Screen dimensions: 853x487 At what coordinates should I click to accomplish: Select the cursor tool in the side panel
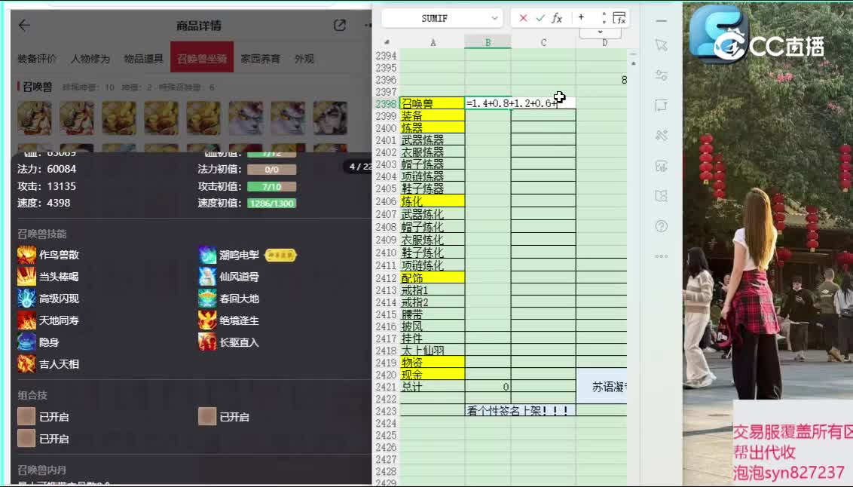pos(661,45)
